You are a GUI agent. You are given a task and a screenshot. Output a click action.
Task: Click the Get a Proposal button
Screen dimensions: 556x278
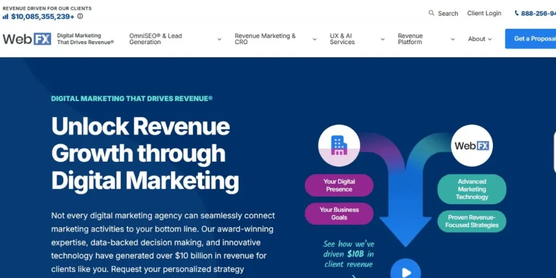[530, 39]
